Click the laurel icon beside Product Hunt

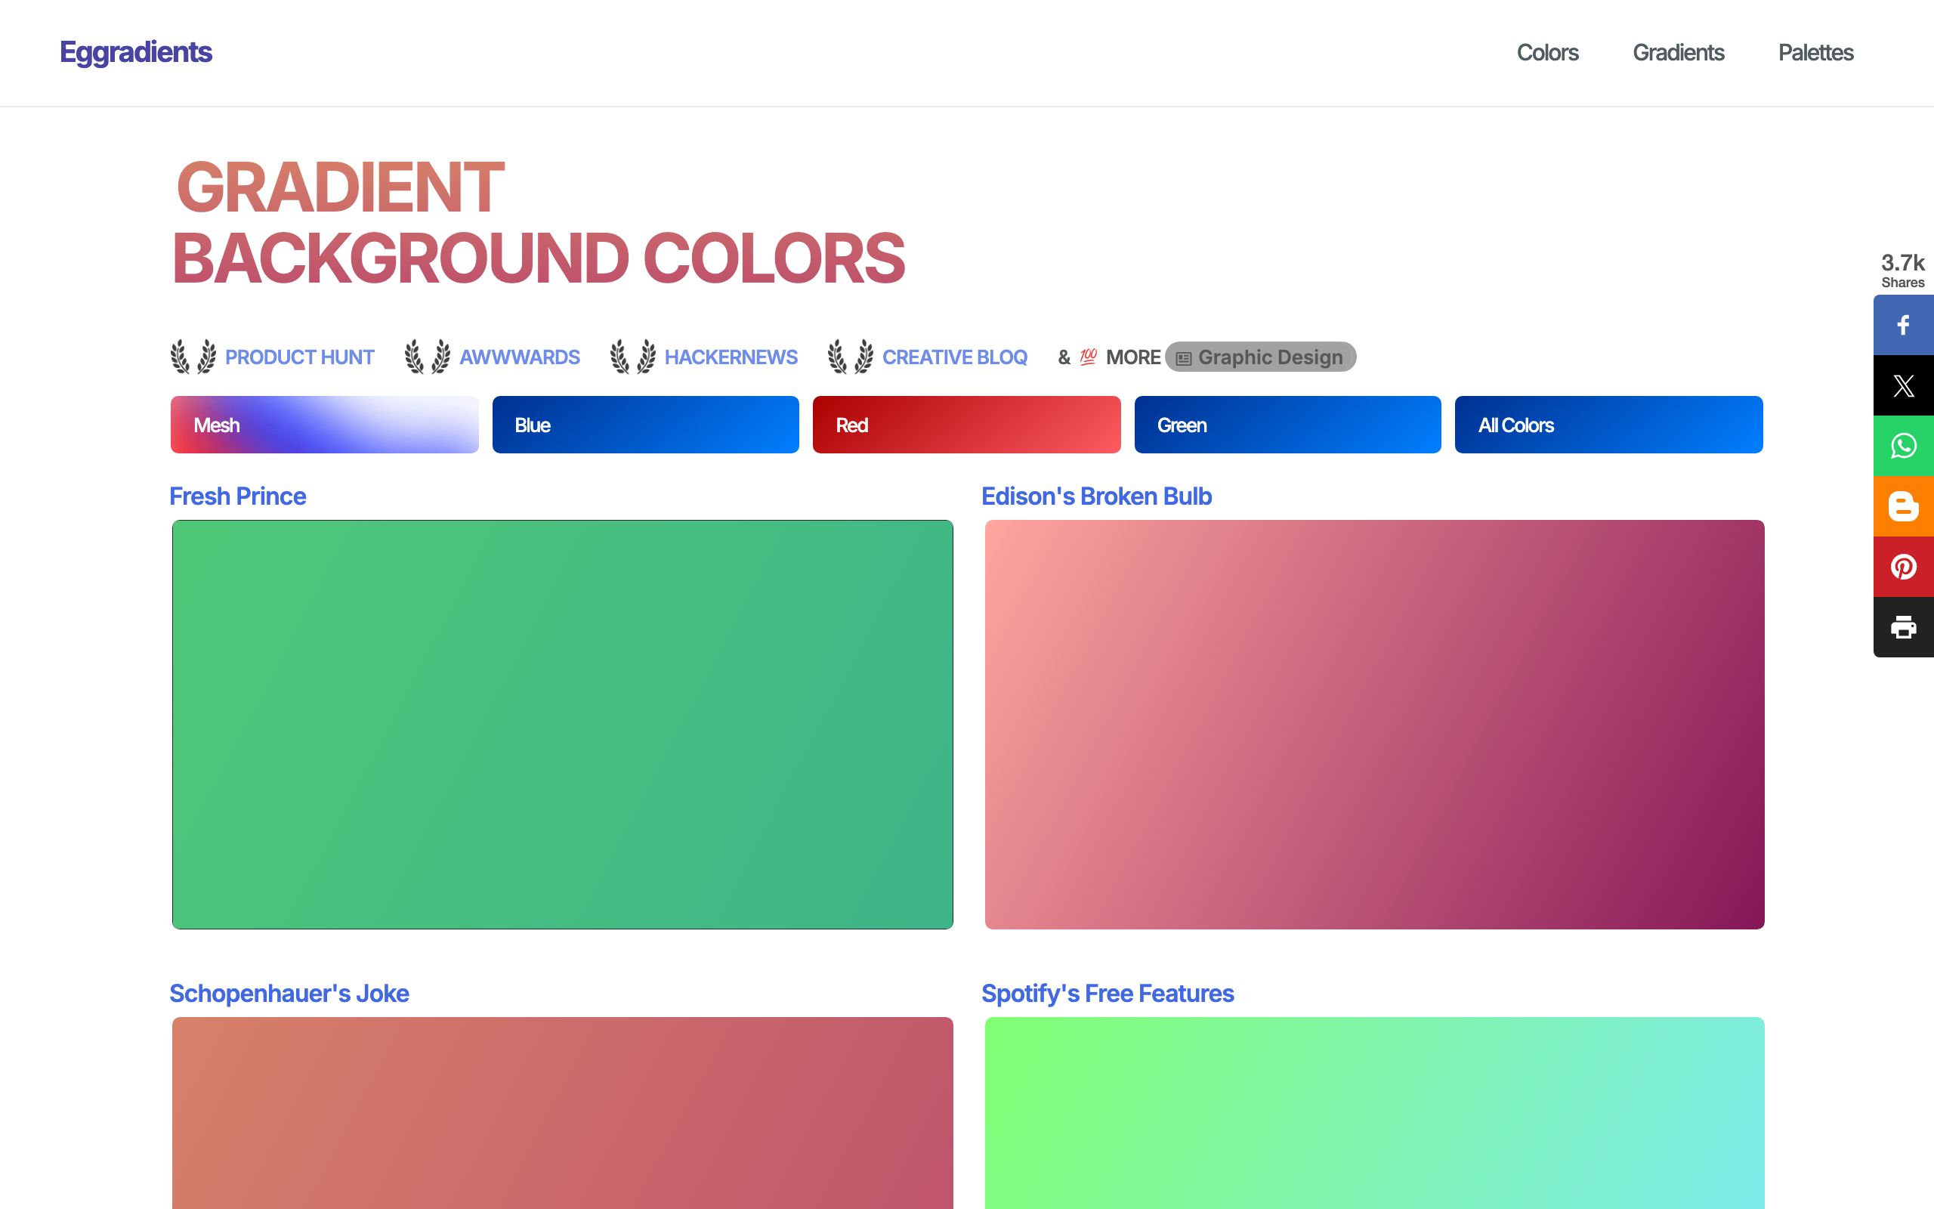click(193, 357)
